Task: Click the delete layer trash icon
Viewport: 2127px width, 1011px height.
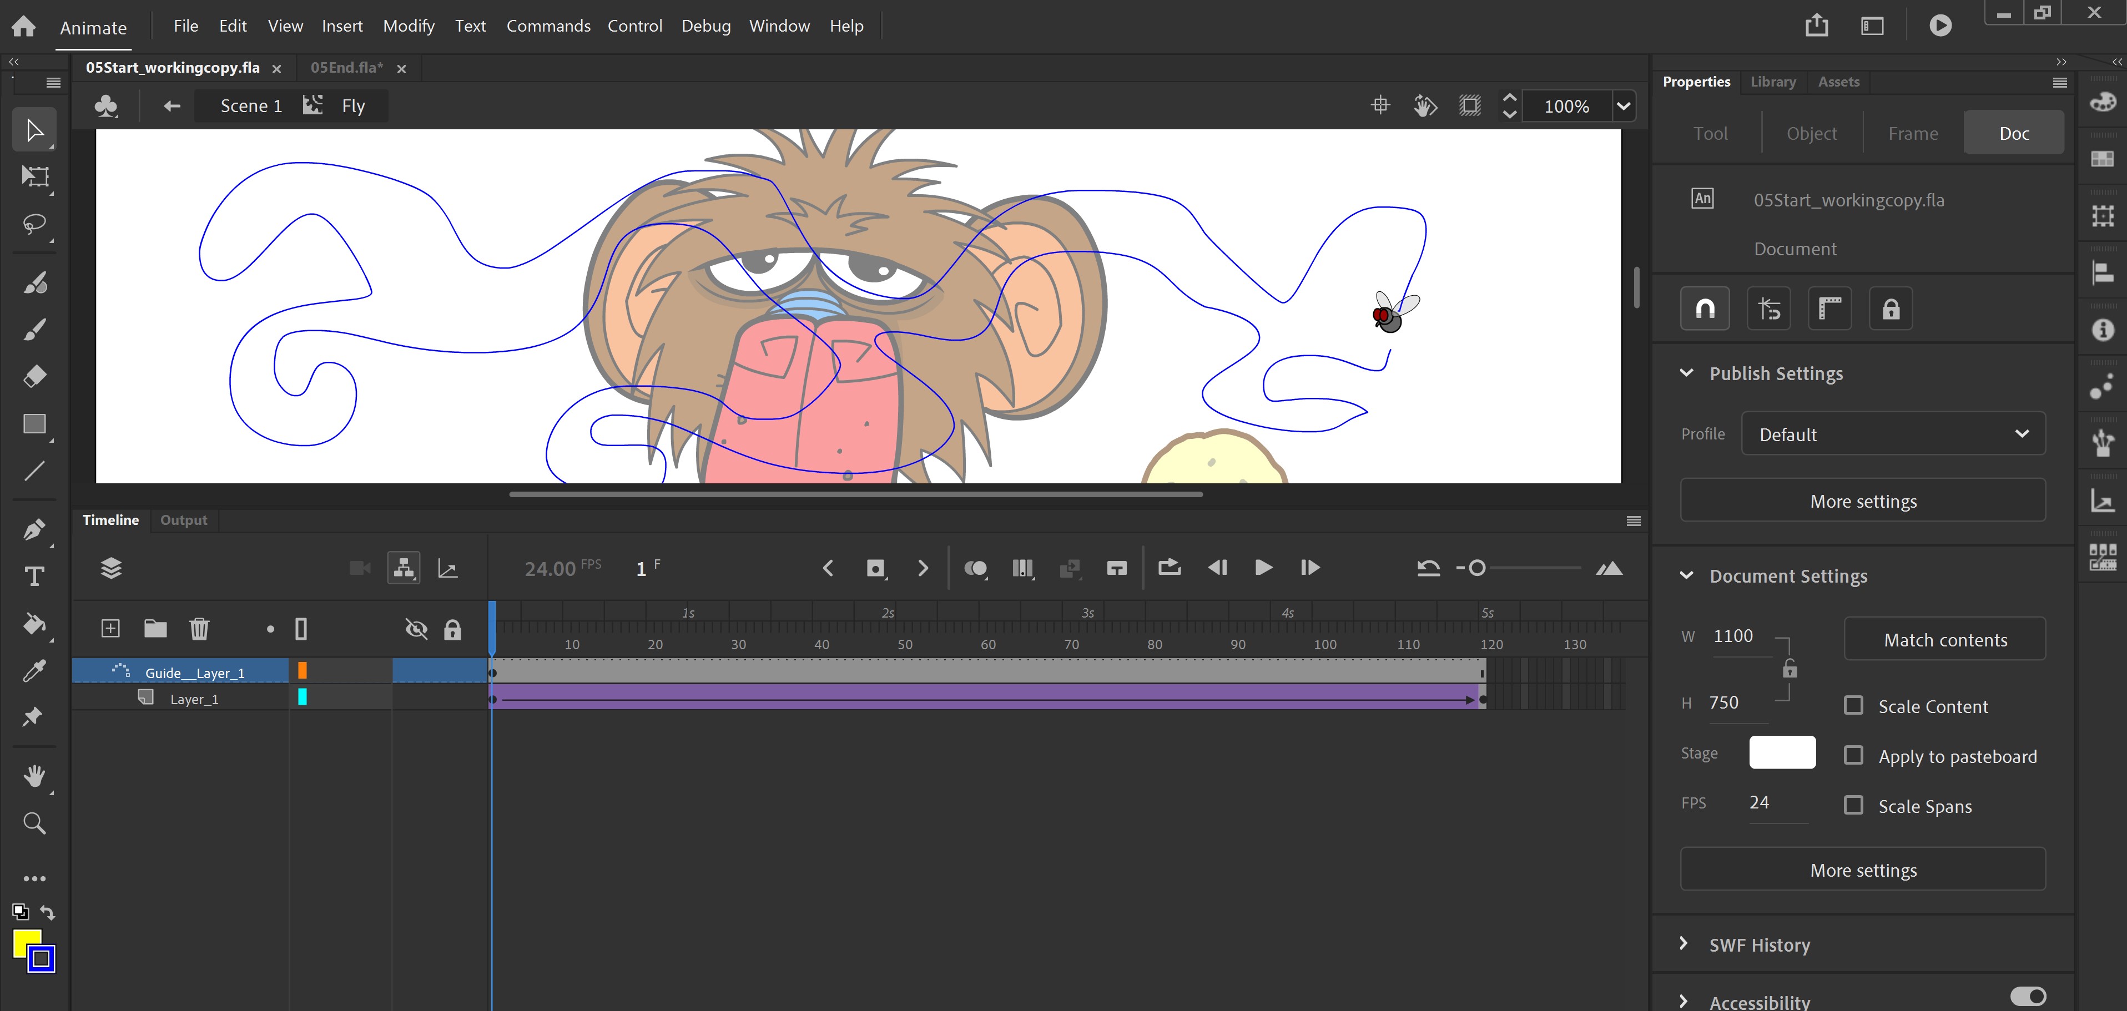Action: click(x=199, y=629)
